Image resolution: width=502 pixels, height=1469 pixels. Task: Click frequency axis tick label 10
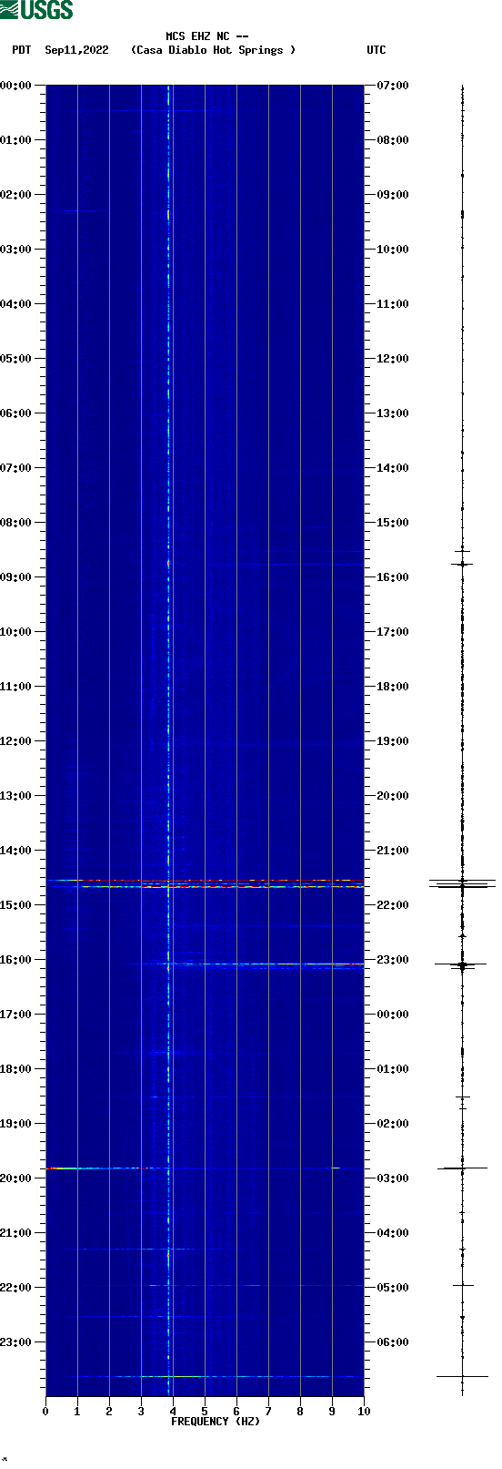364,1412
